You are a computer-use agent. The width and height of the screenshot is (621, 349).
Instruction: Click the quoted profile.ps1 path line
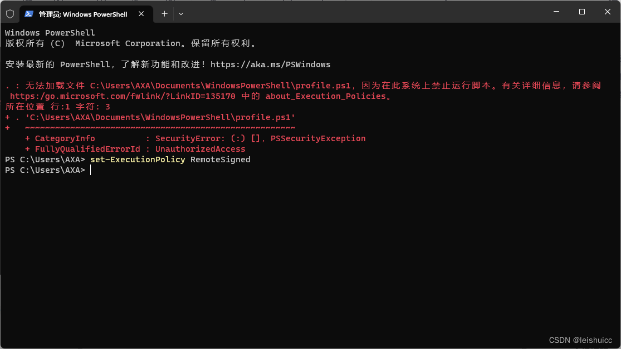point(160,117)
